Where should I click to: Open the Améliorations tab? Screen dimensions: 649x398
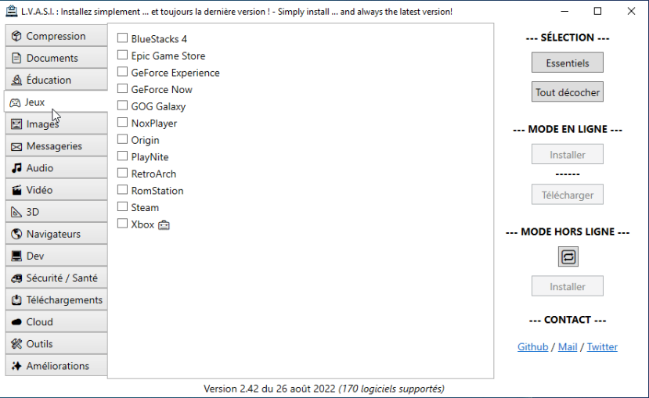pos(56,366)
